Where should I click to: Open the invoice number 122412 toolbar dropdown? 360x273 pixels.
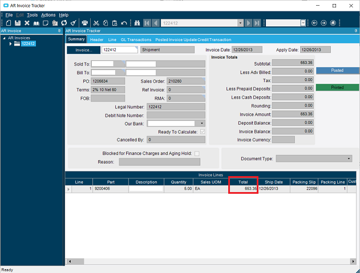click(x=240, y=23)
